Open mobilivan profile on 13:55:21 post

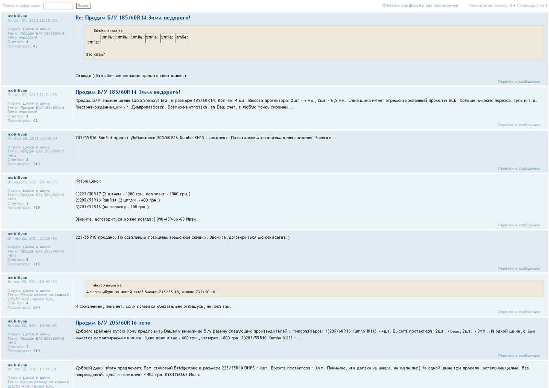click(17, 365)
